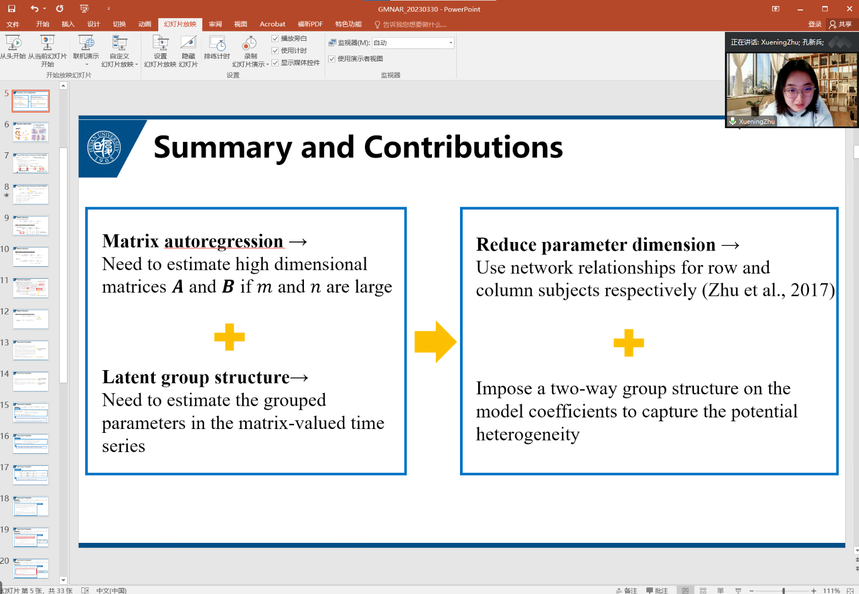
Task: Start slideshow from beginning (从头开始)
Action: pos(13,47)
